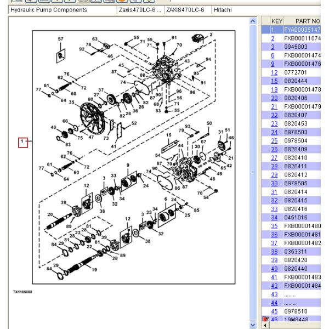Click the KEY column header
Screen dimensions: 329x329
tap(277, 20)
